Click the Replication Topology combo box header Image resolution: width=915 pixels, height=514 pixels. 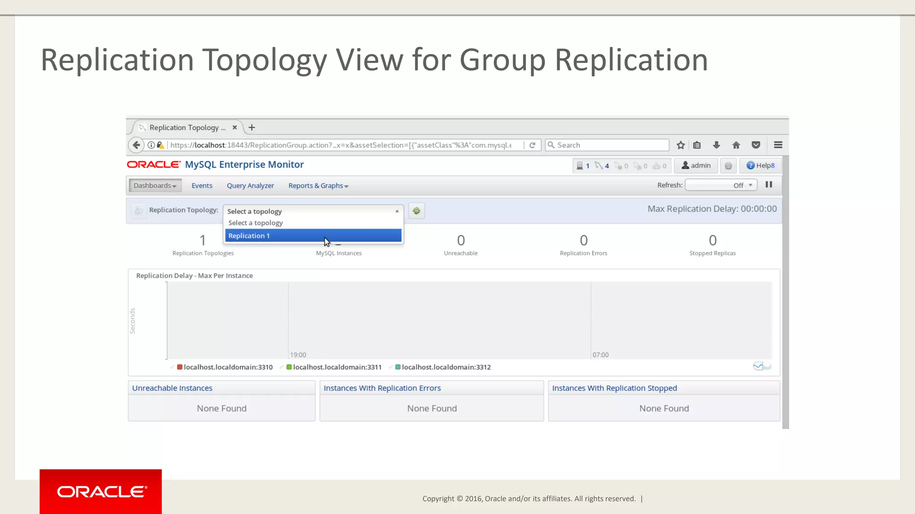point(313,211)
